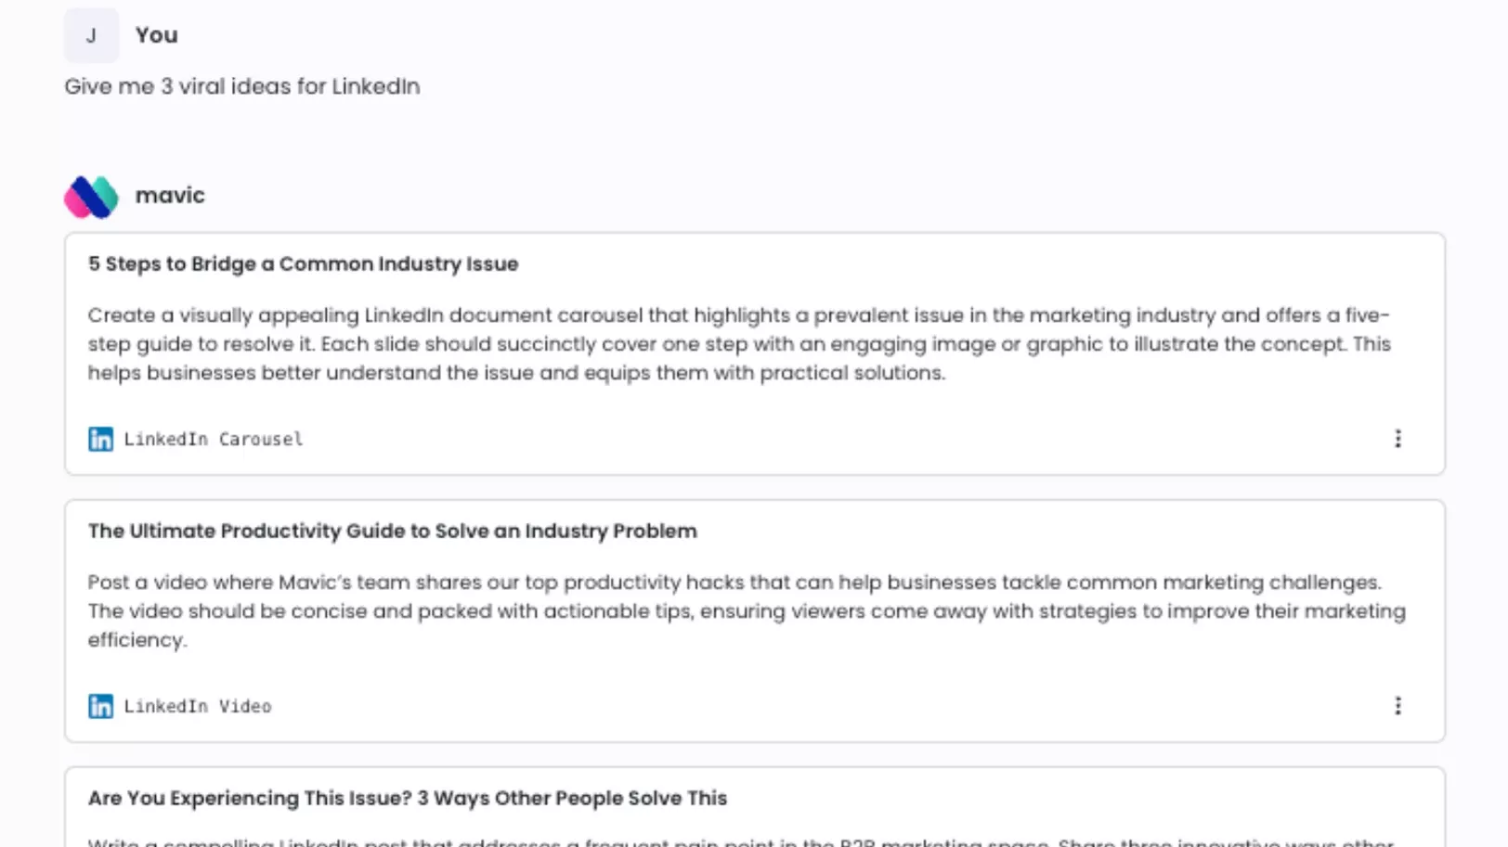The width and height of the screenshot is (1508, 847).
Task: Open the '5 Steps to Bridge' idea title
Action: pos(303,264)
